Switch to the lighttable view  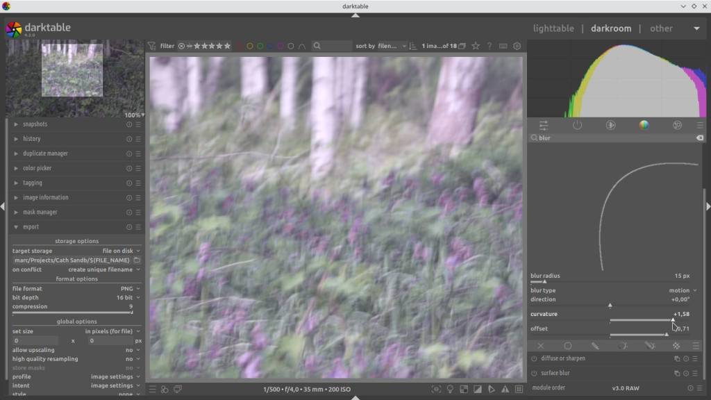pyautogui.click(x=553, y=28)
